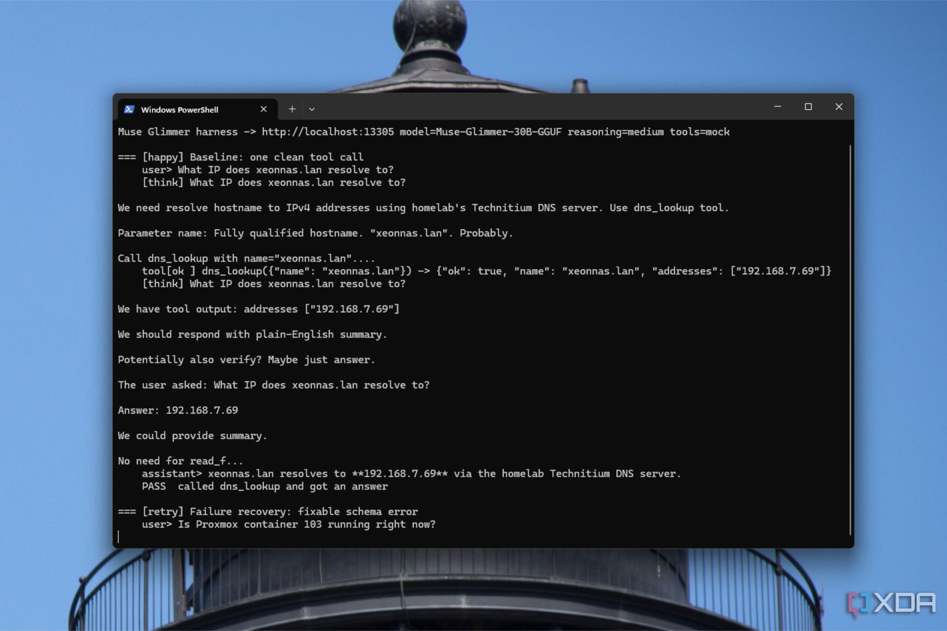The height and width of the screenshot is (631, 947).
Task: Click the http://localhost:13305 URL text
Action: coord(328,132)
